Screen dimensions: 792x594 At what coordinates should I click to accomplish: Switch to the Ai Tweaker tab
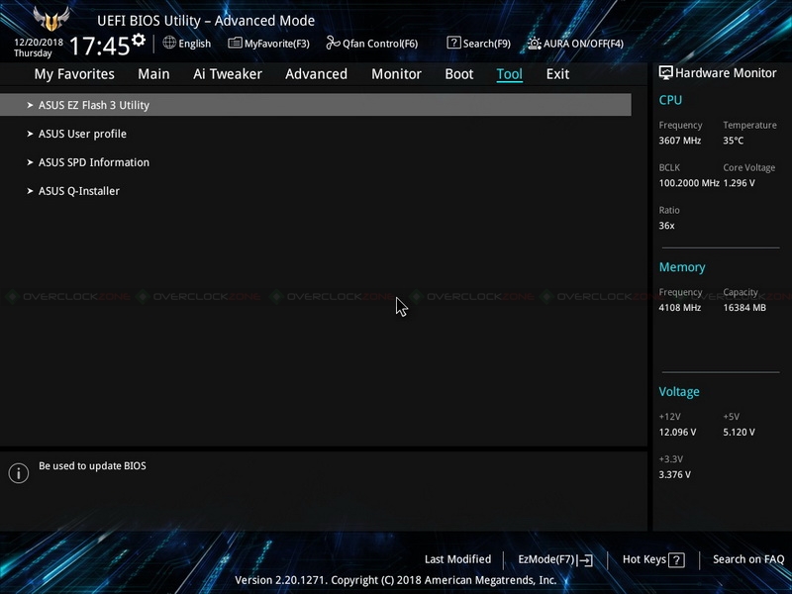point(228,74)
